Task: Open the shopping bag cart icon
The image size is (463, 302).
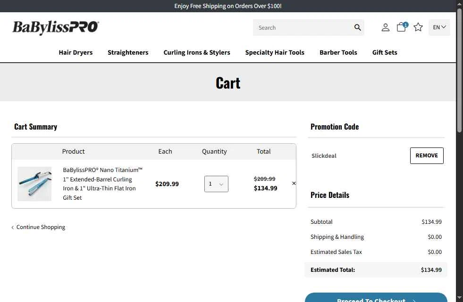Action: pos(402,27)
